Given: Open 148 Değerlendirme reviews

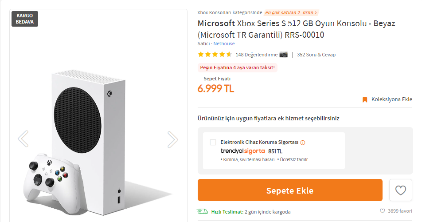Looking at the screenshot, I should 256,55.
